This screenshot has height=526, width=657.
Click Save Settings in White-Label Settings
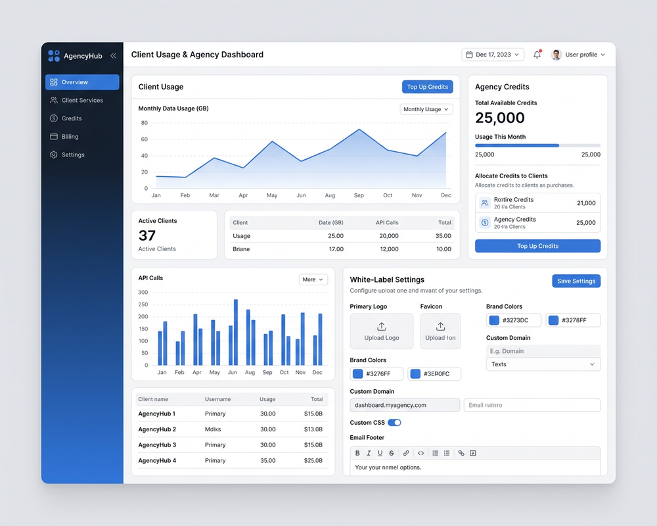point(576,281)
